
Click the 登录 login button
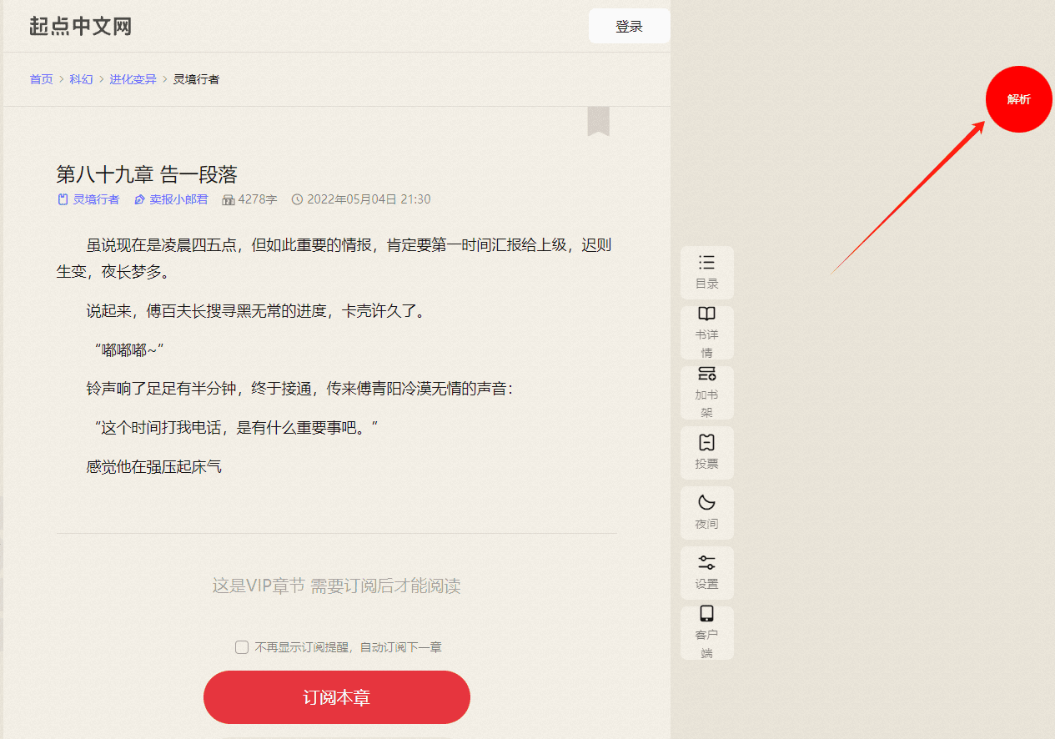point(629,26)
